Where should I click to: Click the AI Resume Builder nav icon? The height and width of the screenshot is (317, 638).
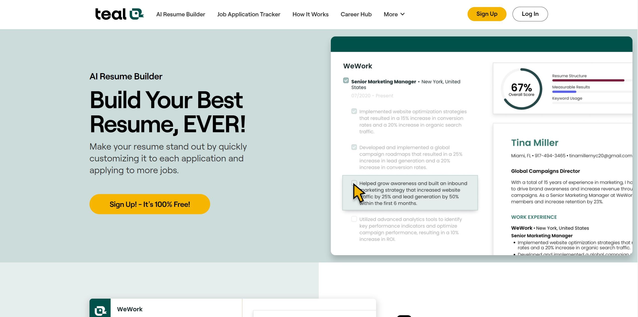[x=181, y=14]
